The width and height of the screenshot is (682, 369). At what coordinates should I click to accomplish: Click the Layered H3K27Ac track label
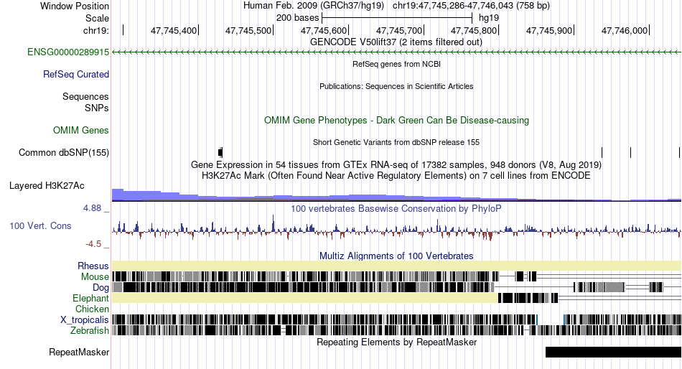pyautogui.click(x=47, y=186)
